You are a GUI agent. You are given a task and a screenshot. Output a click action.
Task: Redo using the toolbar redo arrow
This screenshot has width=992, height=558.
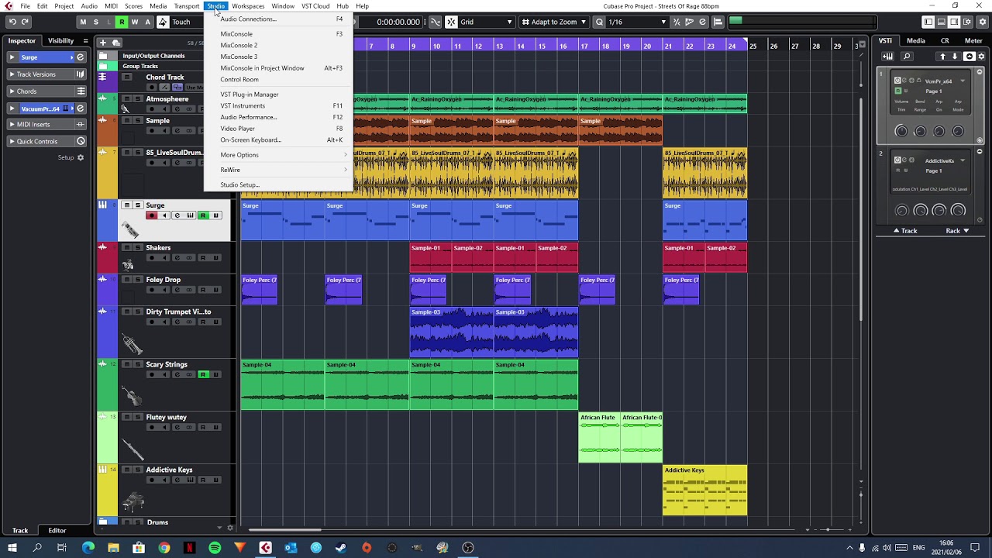pos(26,22)
